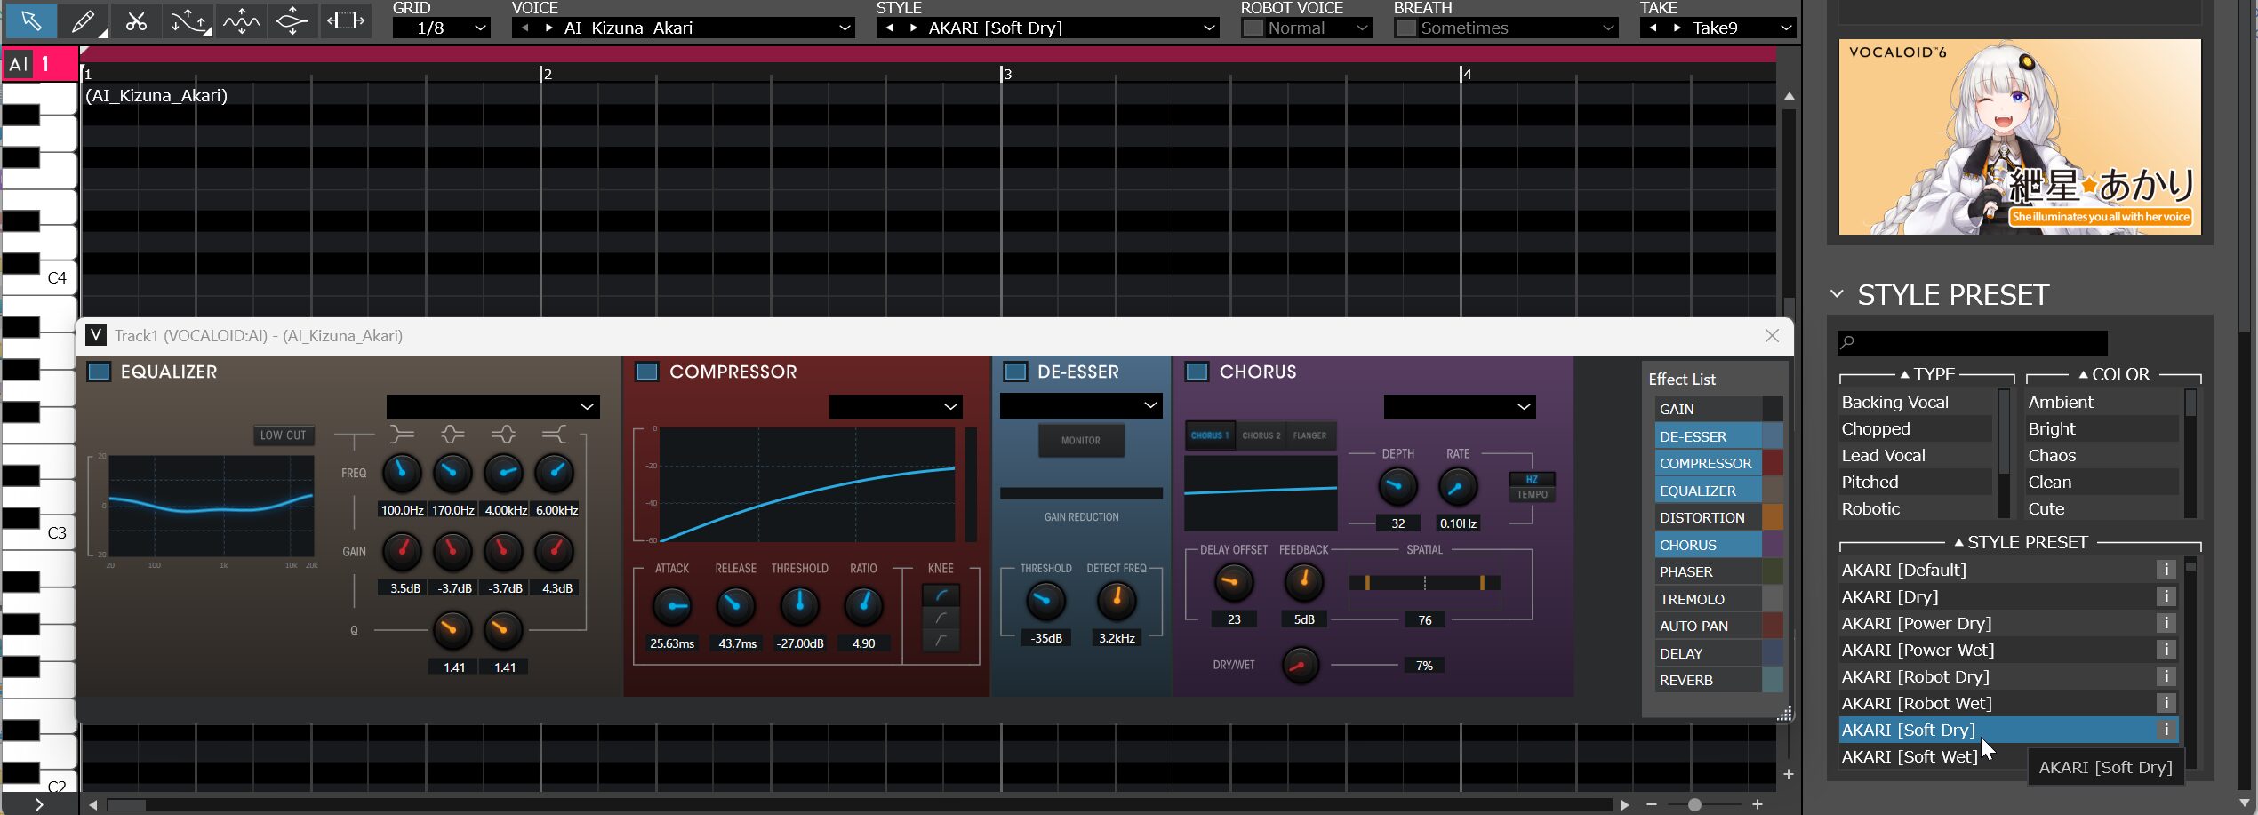
Task: Open the Equalizer preset dropdown
Action: (x=492, y=406)
